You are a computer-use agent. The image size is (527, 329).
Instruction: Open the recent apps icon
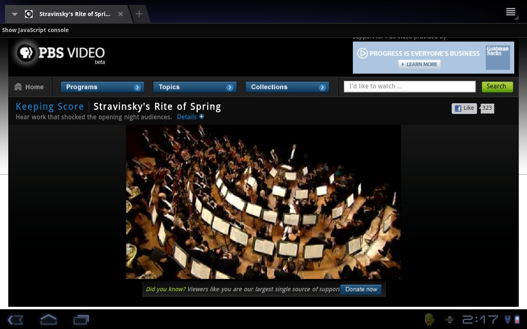(81, 320)
